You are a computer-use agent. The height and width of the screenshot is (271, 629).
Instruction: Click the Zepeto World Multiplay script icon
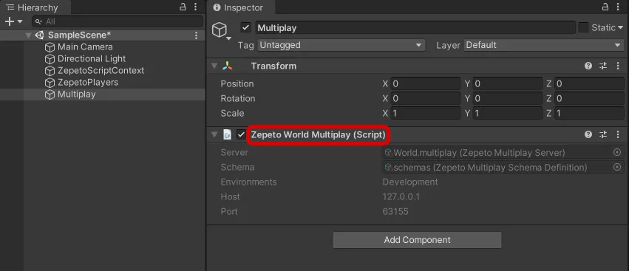click(x=227, y=134)
